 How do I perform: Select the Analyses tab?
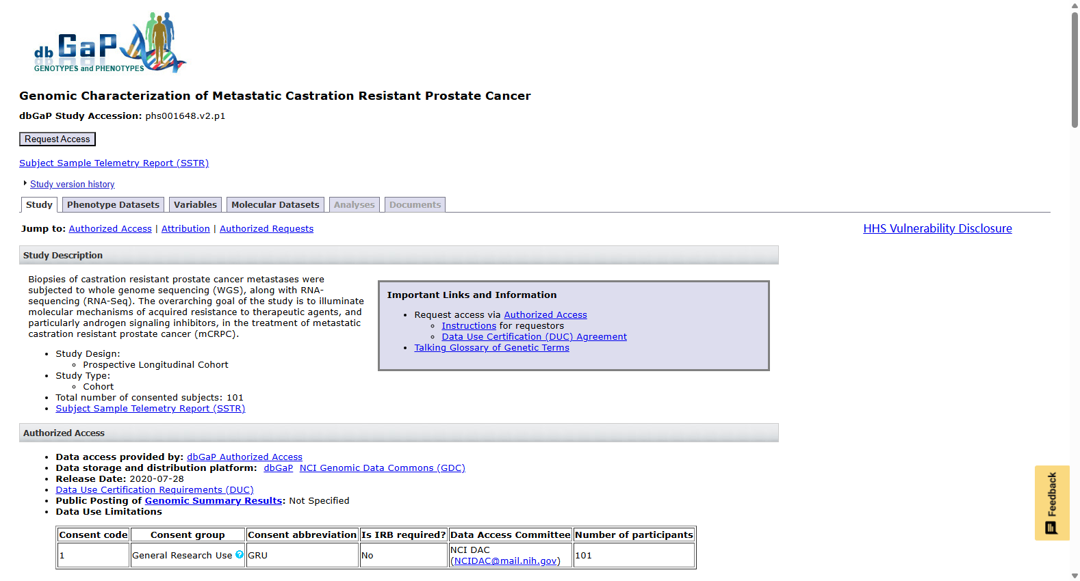(x=355, y=204)
